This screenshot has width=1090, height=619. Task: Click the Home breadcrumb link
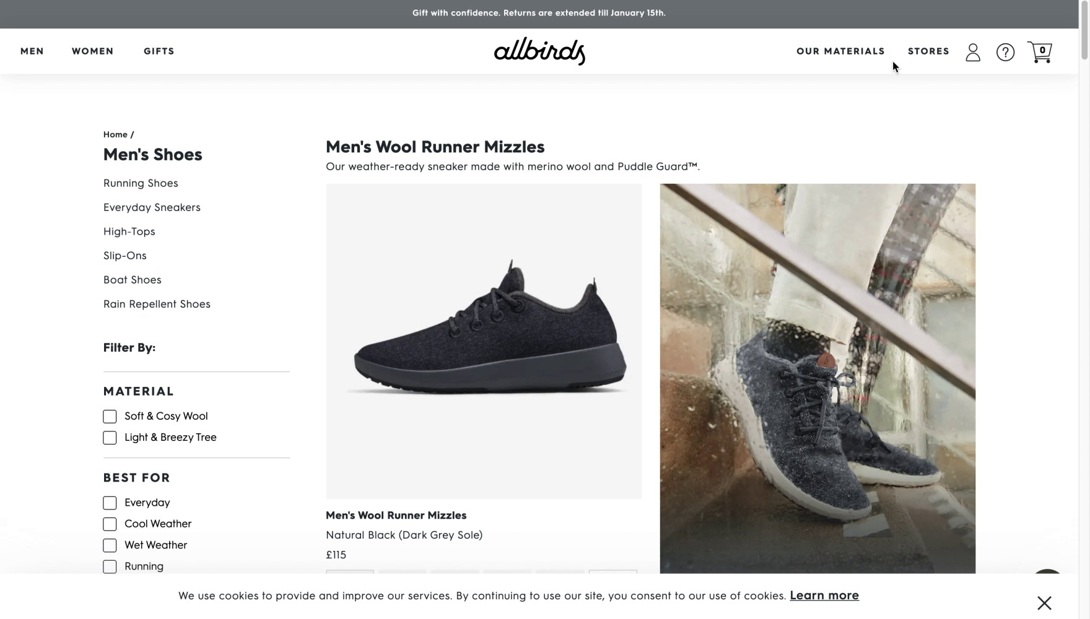(x=115, y=134)
